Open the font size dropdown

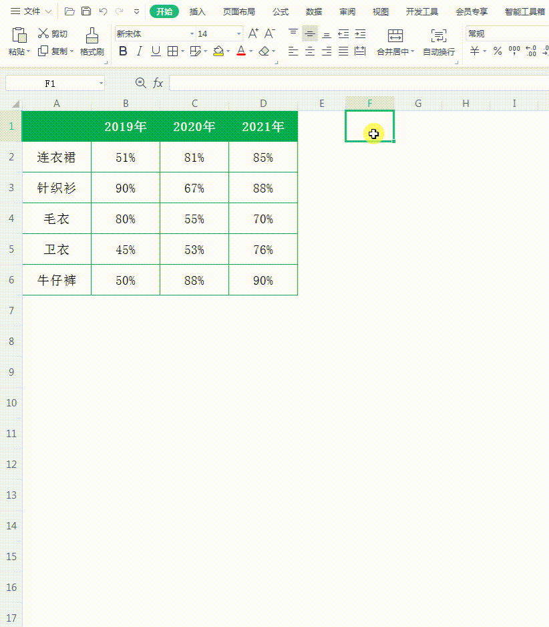[238, 33]
